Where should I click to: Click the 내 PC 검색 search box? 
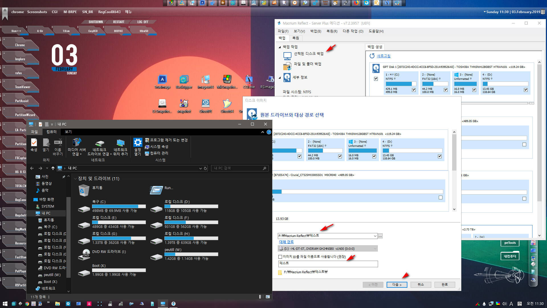[239, 168]
